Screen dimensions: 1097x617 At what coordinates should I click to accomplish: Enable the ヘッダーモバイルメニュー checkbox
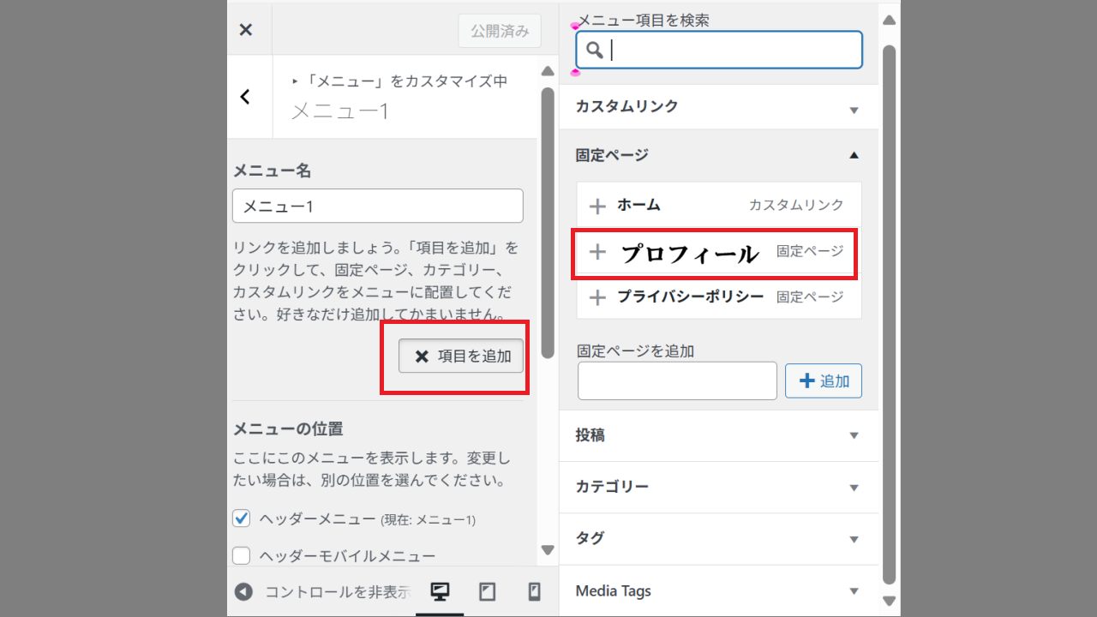tap(242, 555)
